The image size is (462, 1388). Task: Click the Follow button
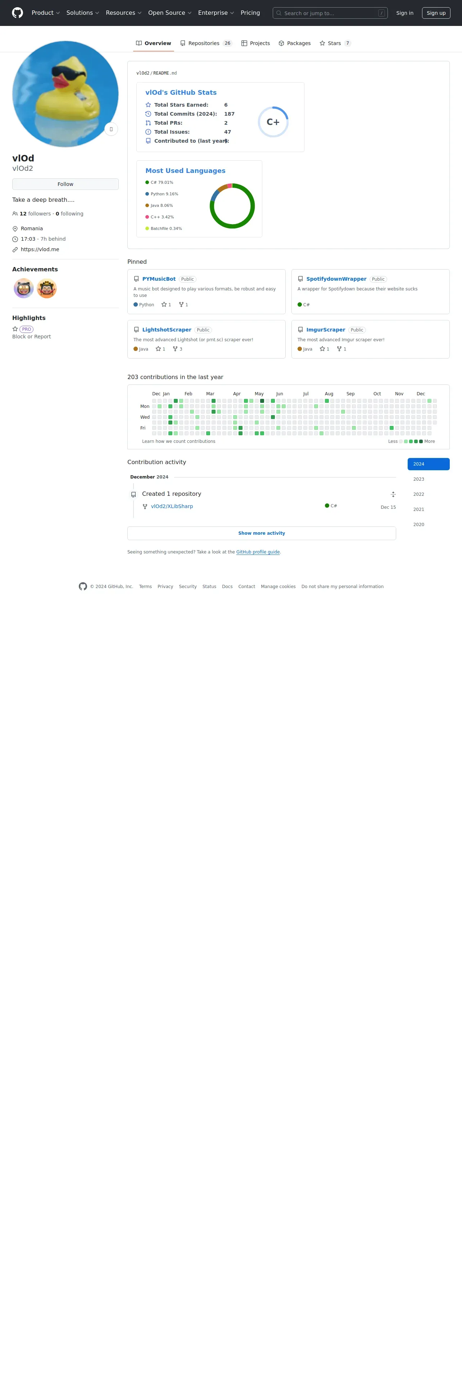(x=65, y=184)
